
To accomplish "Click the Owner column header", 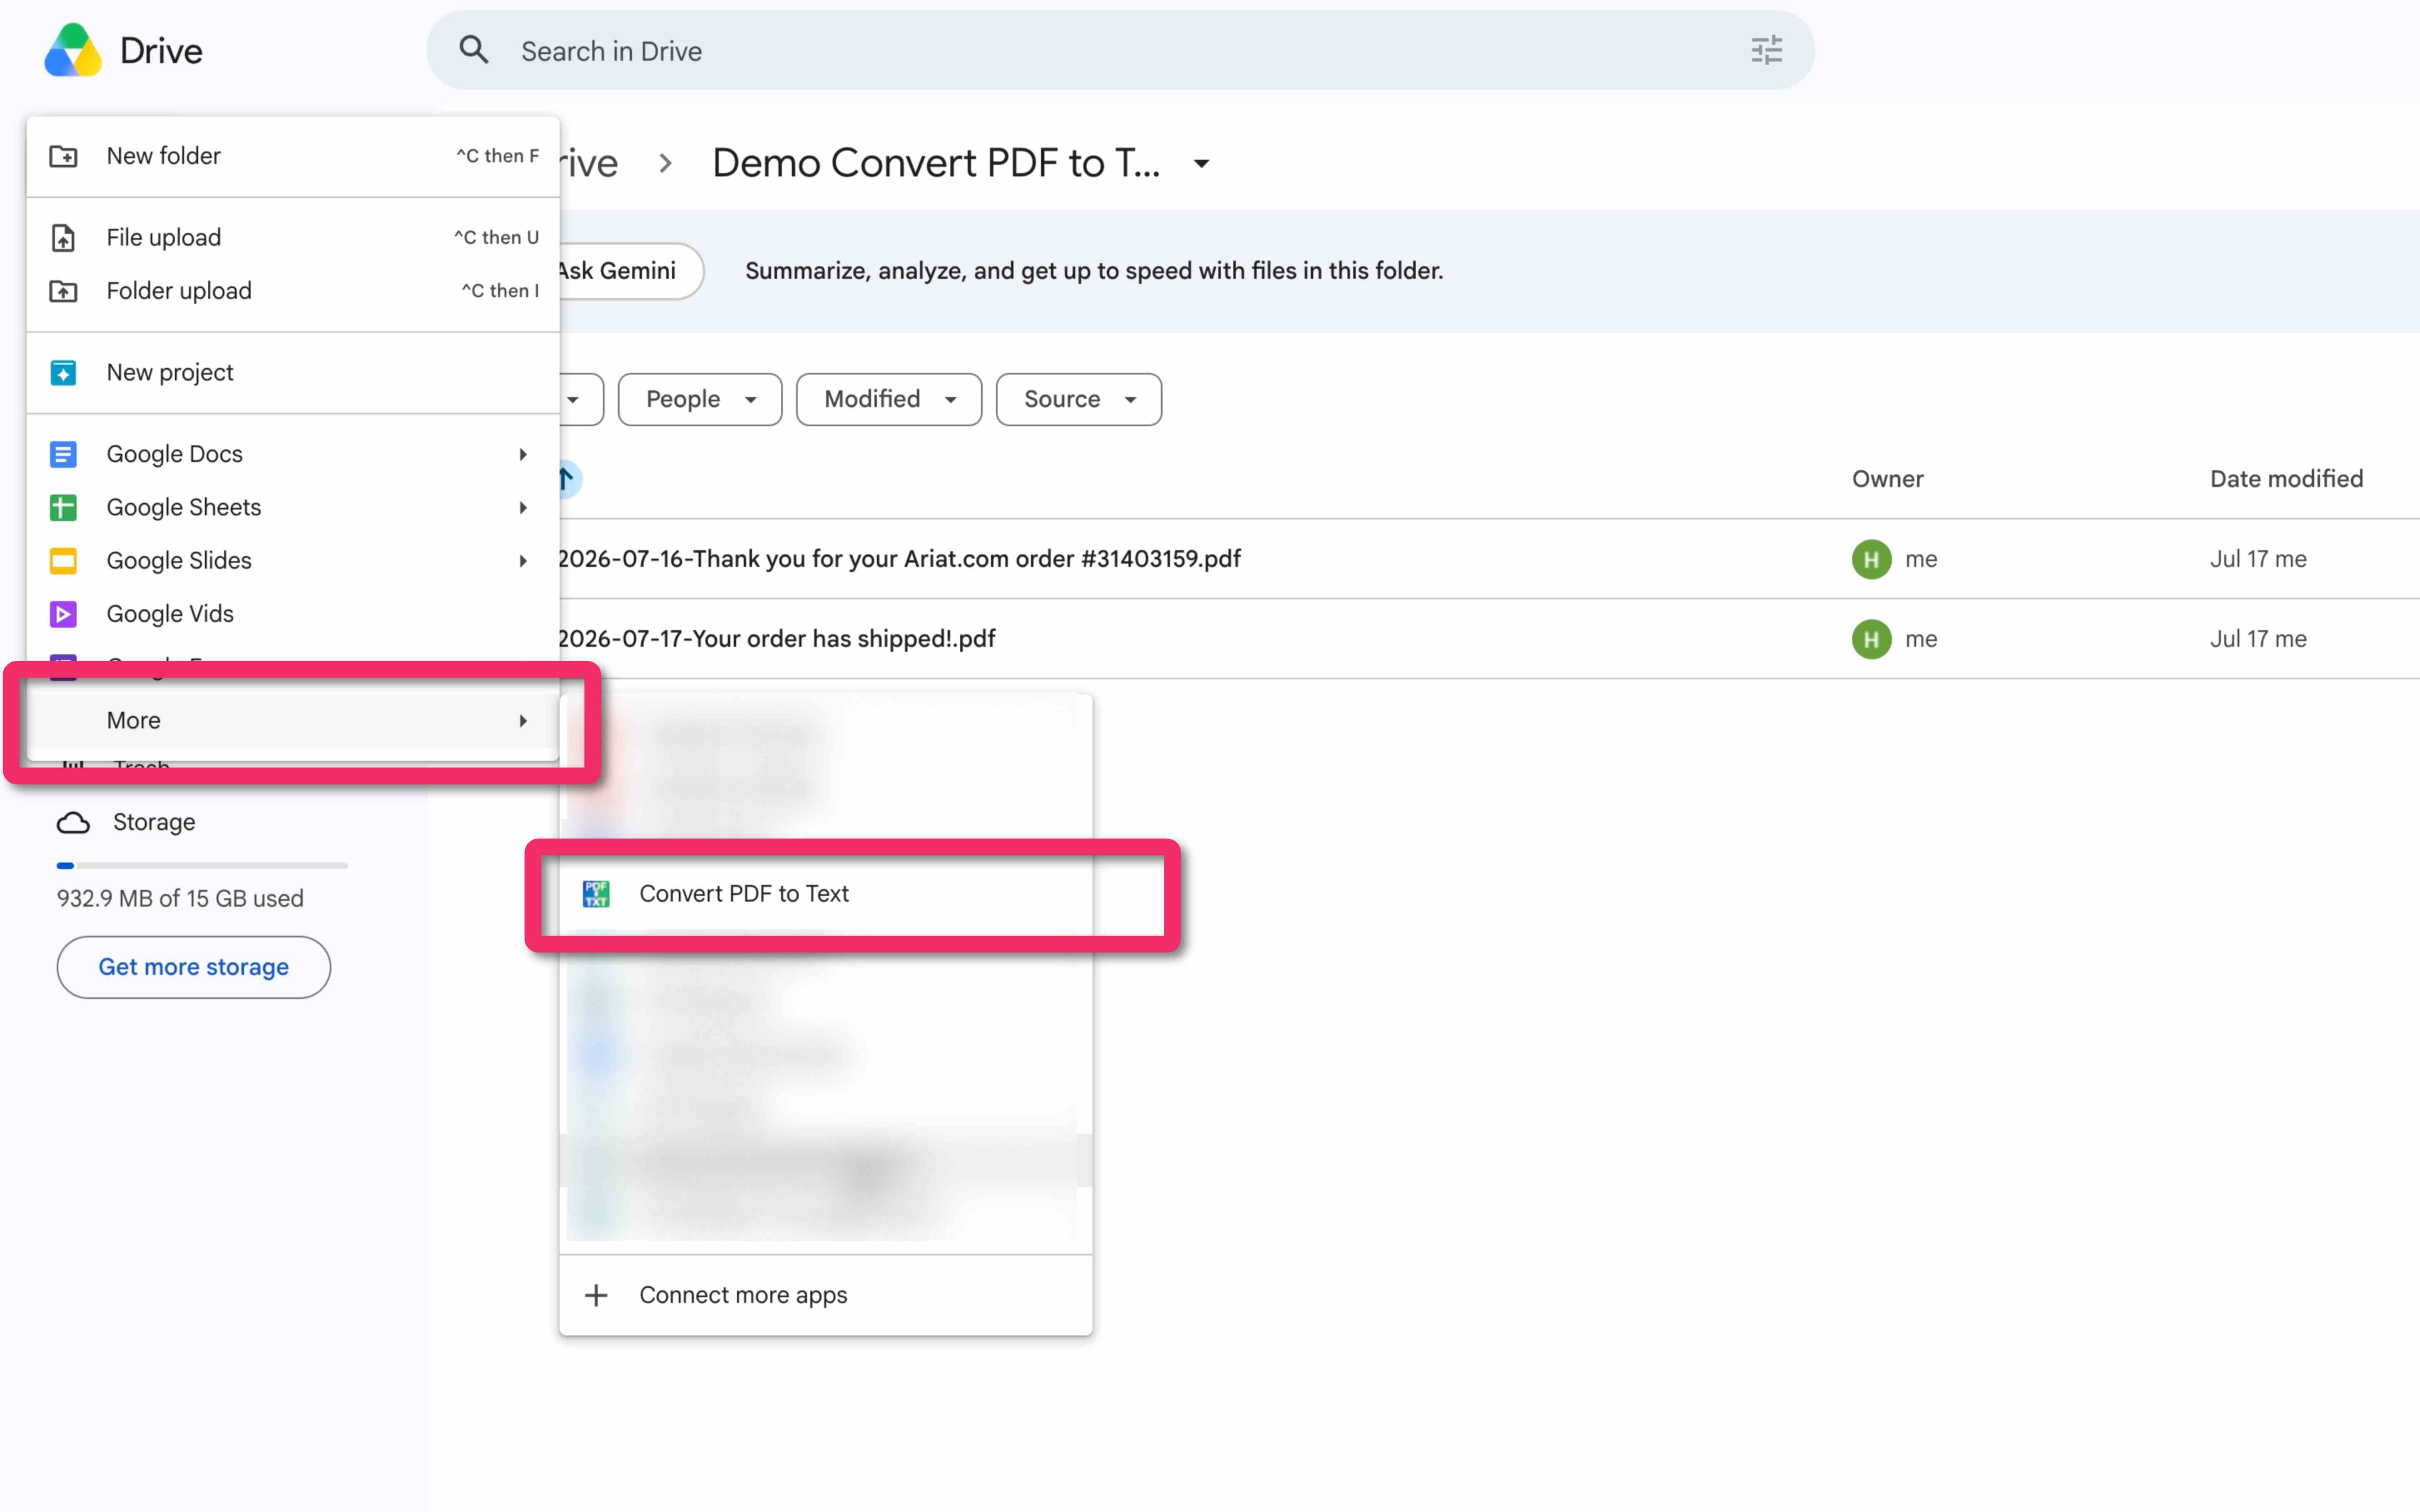I will pyautogui.click(x=1887, y=479).
